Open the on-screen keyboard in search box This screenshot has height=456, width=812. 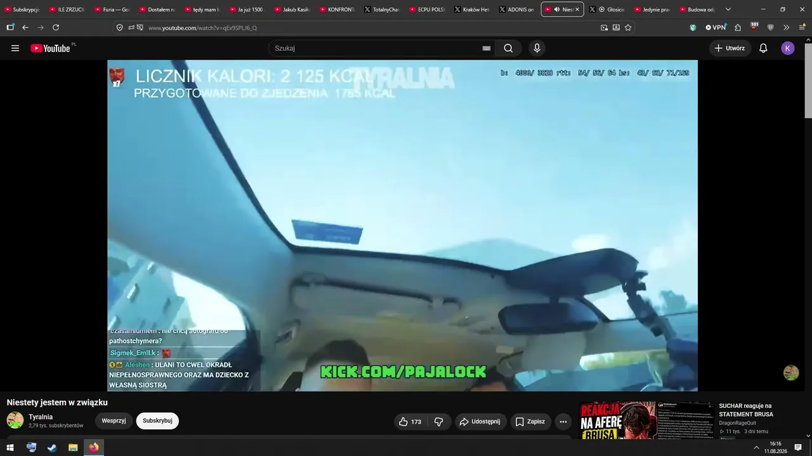pos(487,48)
